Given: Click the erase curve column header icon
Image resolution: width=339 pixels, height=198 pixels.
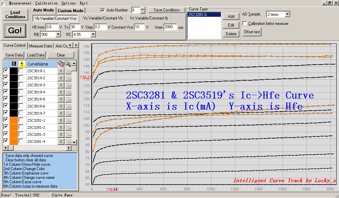Looking at the screenshot, I should pyautogui.click(x=61, y=64).
